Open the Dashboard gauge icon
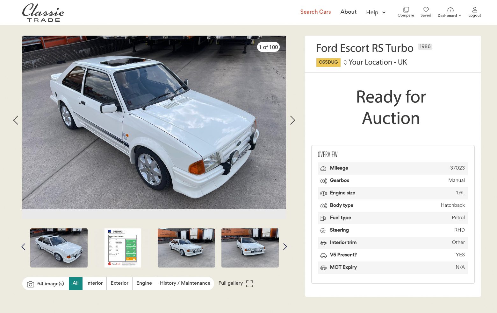The image size is (497, 313). 450,10
